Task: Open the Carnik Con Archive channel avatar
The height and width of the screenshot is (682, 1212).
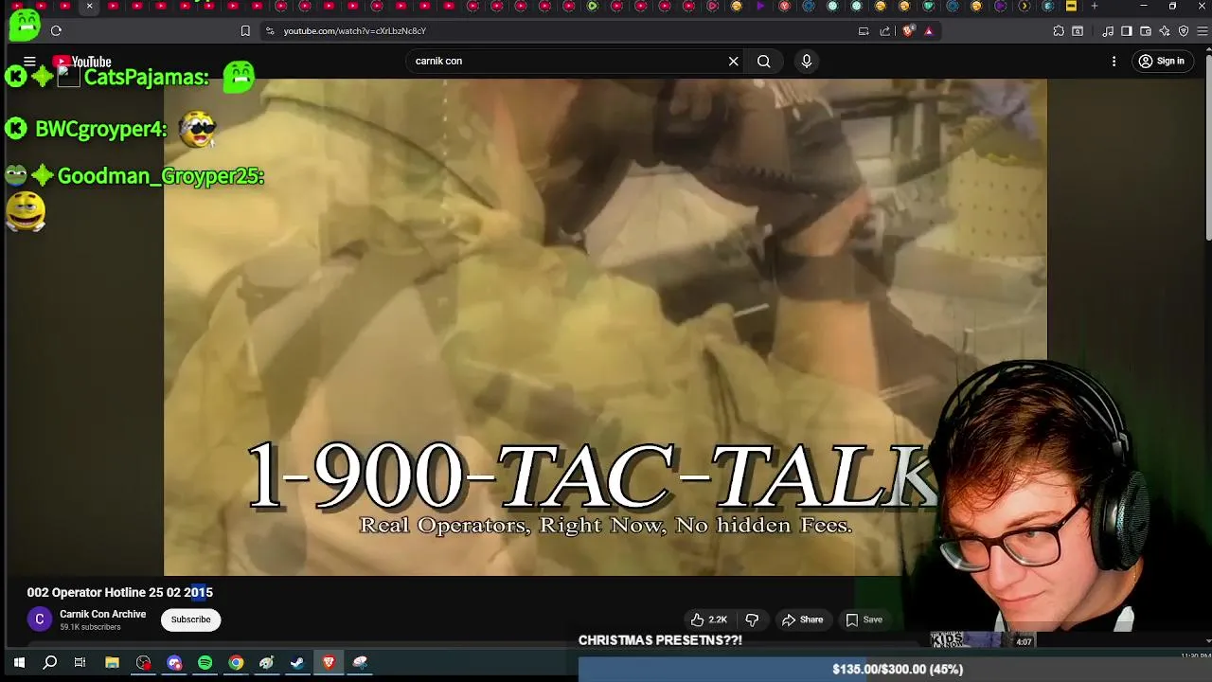Action: (x=39, y=619)
